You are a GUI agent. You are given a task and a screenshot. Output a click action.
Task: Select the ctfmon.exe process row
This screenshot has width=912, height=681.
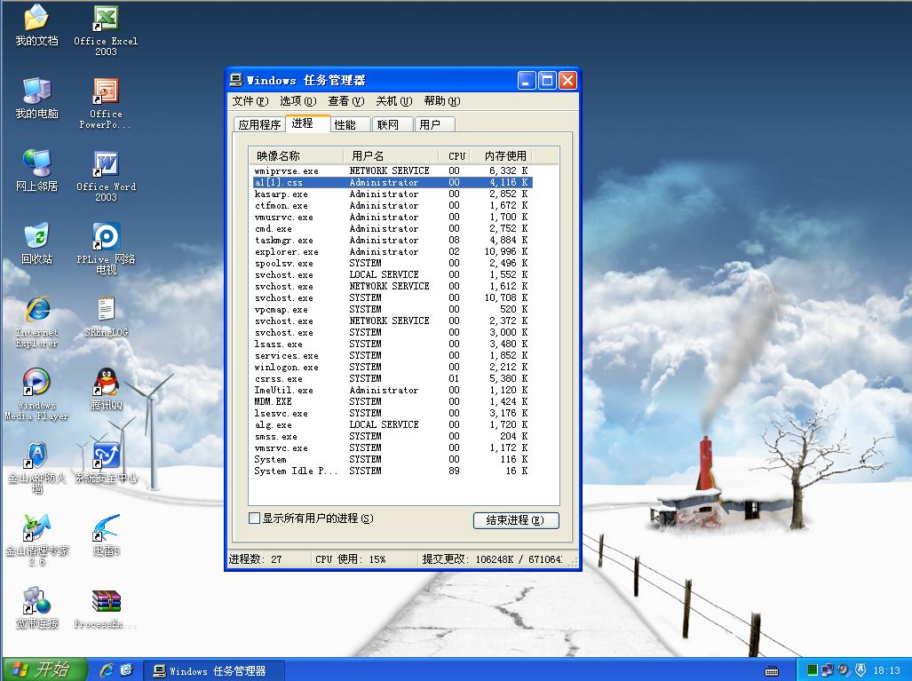[x=392, y=206]
